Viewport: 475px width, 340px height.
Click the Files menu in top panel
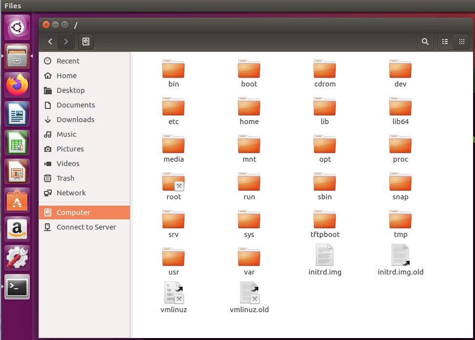(x=13, y=6)
